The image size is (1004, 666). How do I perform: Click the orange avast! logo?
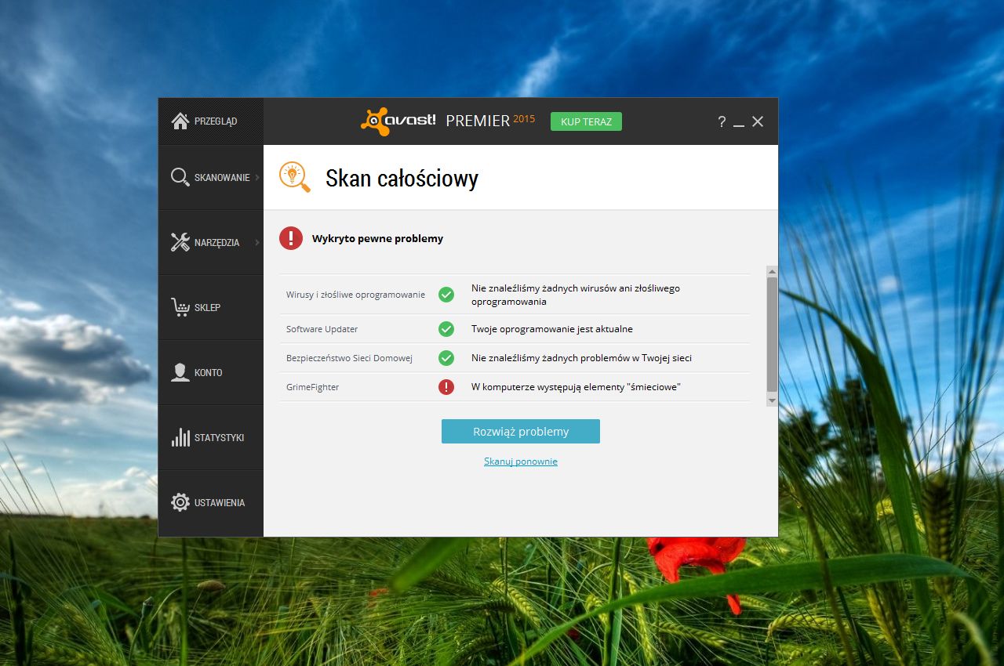pyautogui.click(x=398, y=121)
